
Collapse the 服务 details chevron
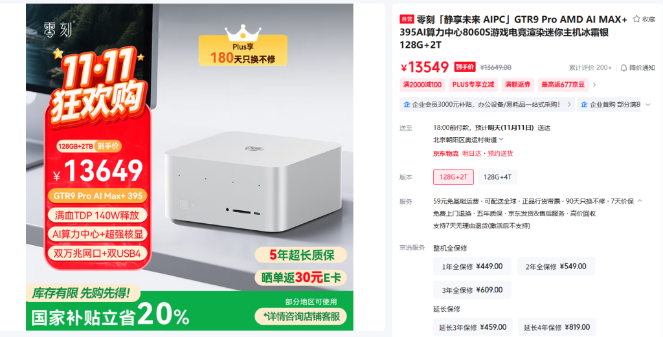640,201
